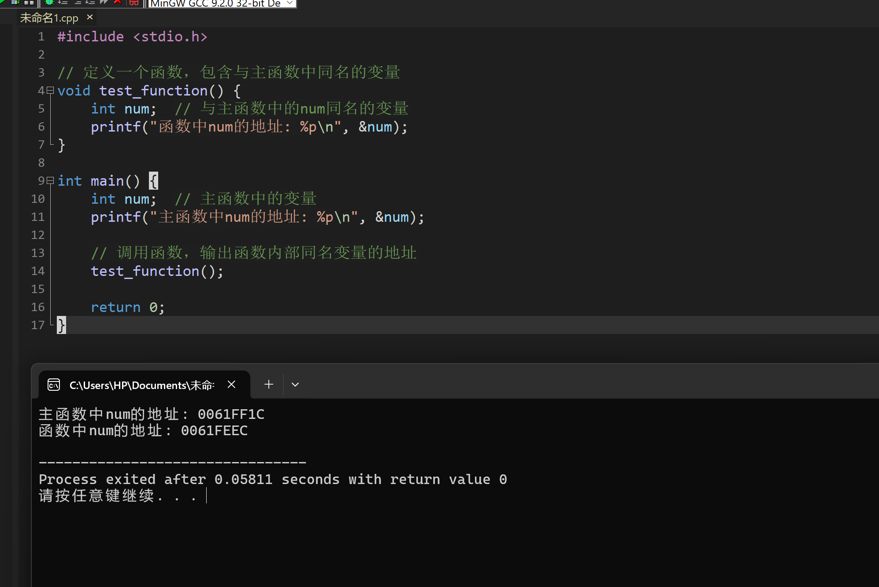
Task: Open a new terminal tab with plus button
Action: pyautogui.click(x=269, y=385)
